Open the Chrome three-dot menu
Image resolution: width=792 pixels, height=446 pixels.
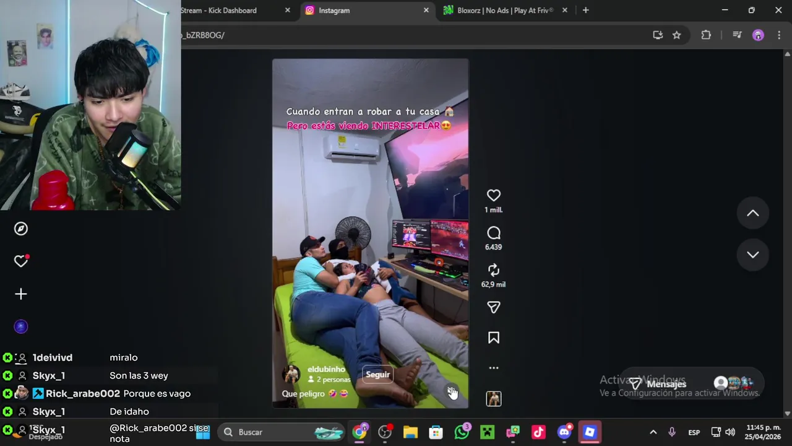[x=779, y=35]
